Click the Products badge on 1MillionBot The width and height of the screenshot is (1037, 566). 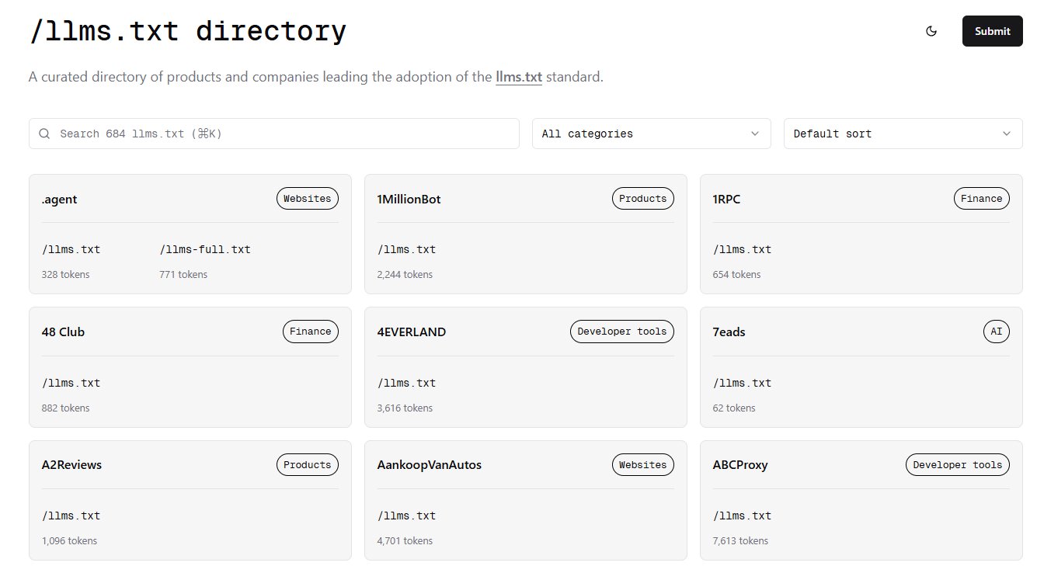[x=642, y=198]
